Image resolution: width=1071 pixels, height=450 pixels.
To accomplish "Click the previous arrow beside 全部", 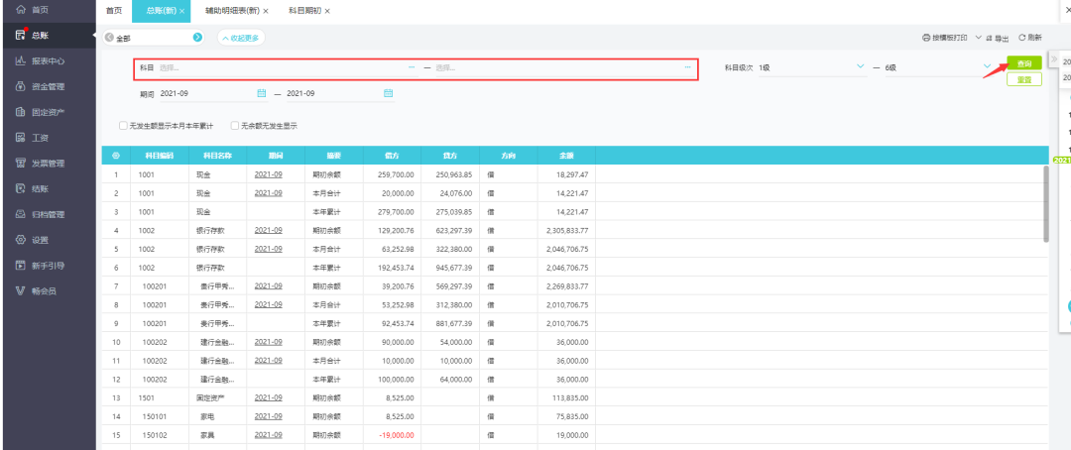I will point(109,38).
